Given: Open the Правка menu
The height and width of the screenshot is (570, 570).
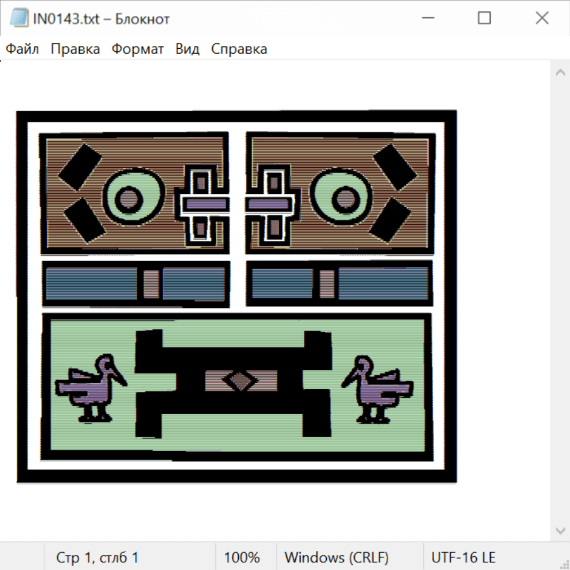Looking at the screenshot, I should tap(75, 49).
